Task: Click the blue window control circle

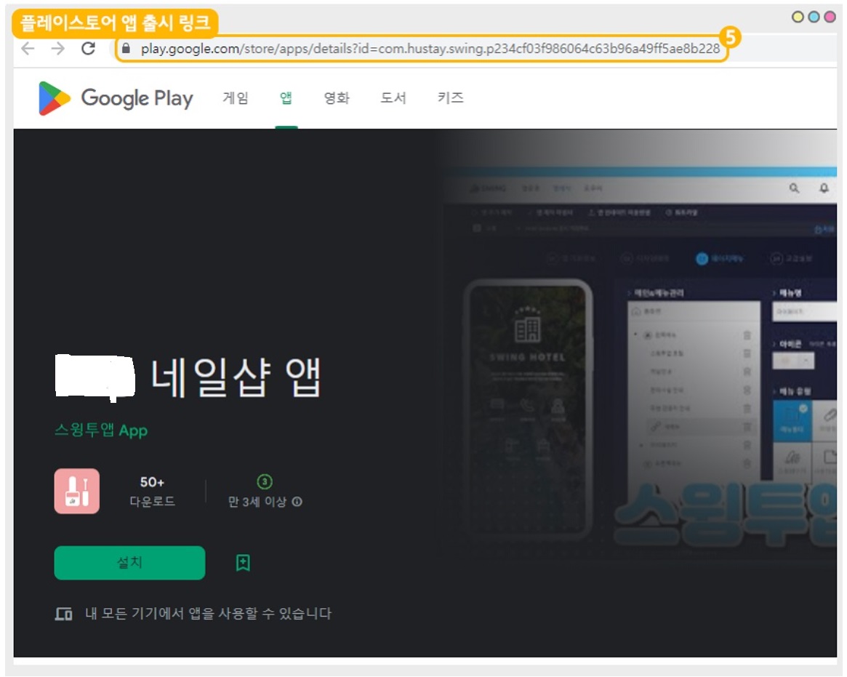Action: pos(814,17)
